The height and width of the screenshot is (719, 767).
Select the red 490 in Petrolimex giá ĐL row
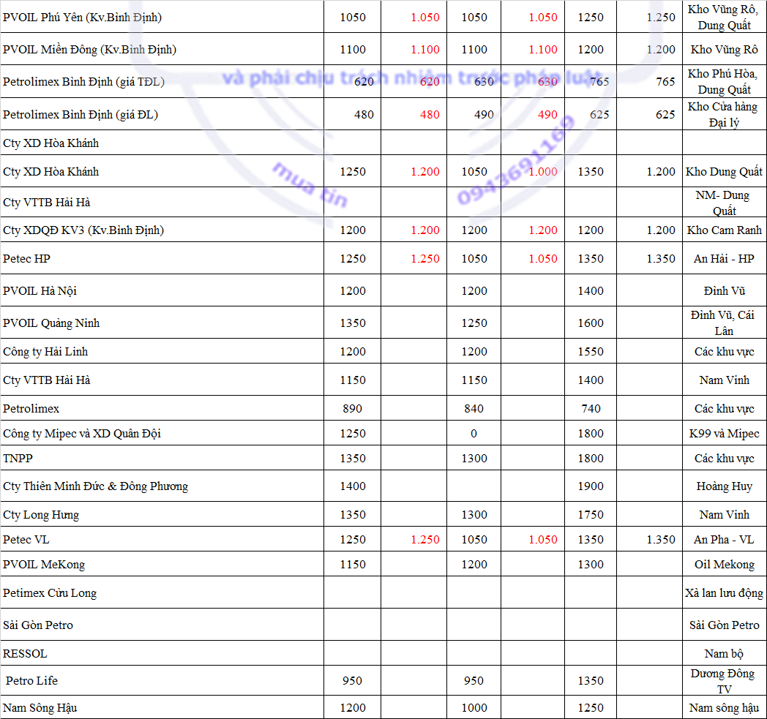point(547,114)
